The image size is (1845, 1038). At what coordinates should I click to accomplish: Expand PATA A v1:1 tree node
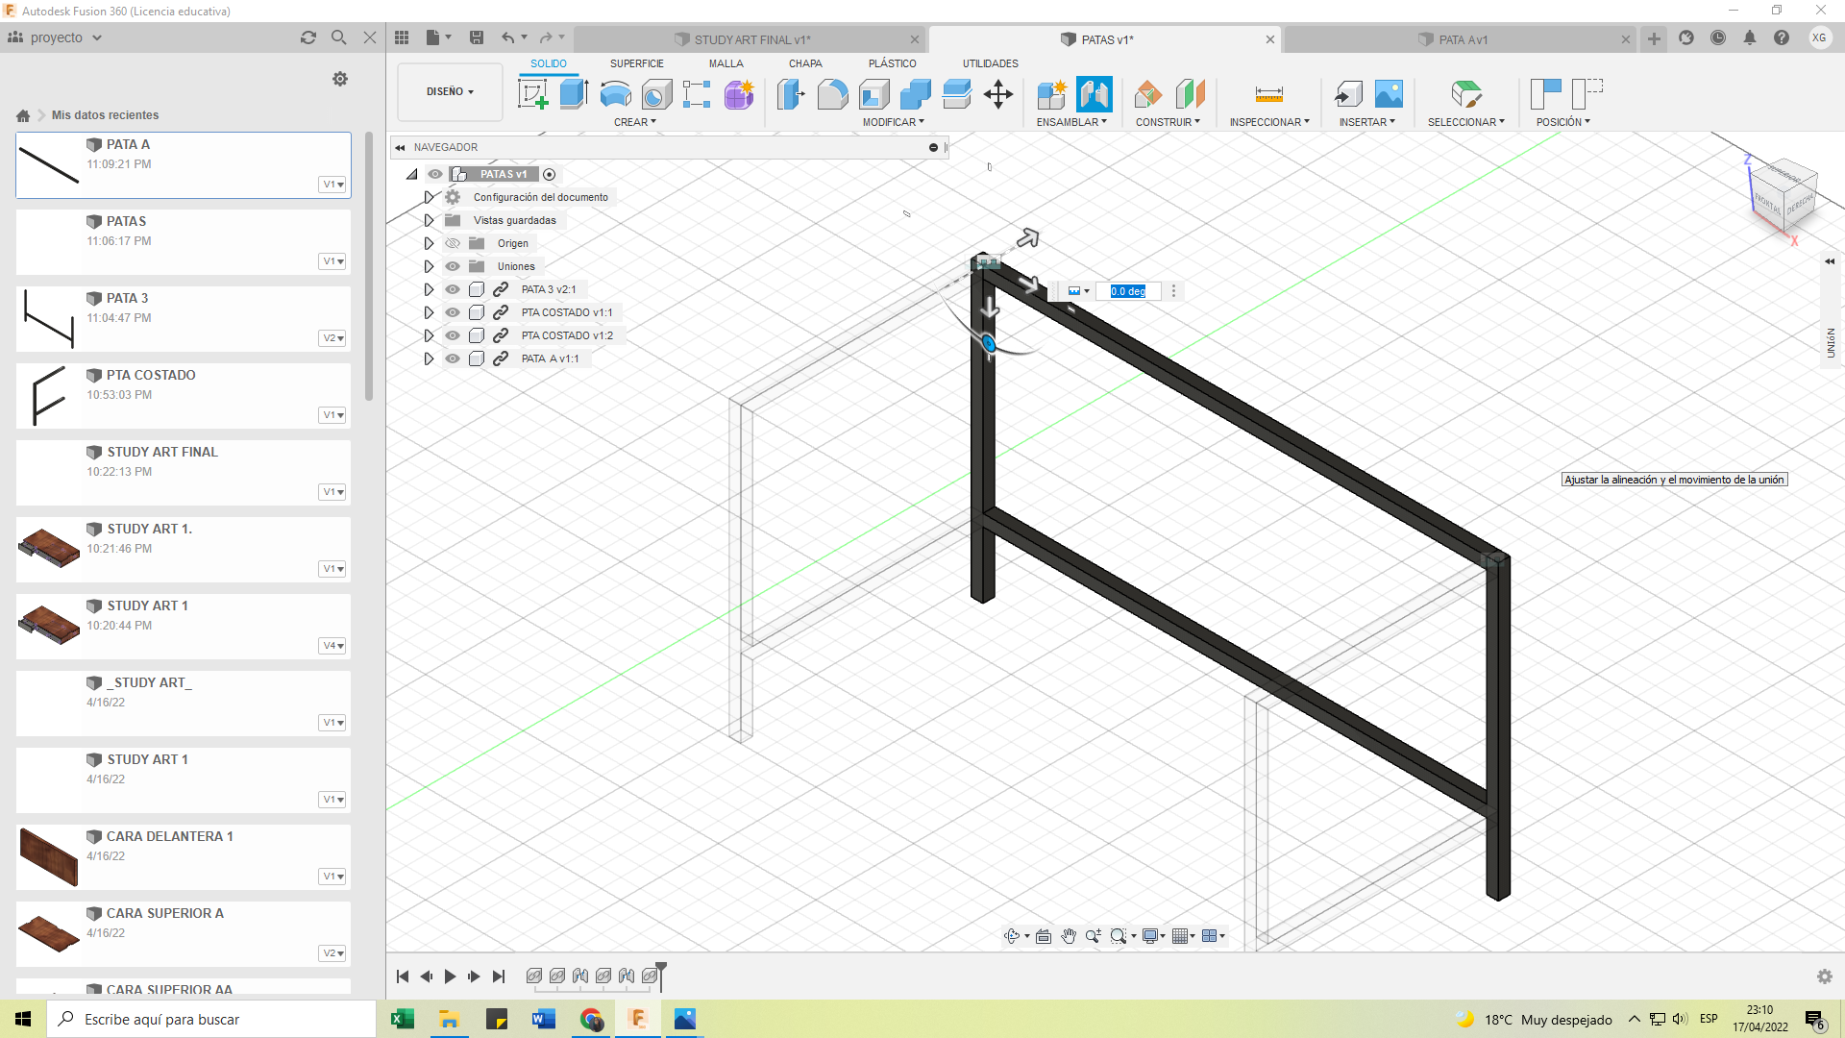[429, 358]
